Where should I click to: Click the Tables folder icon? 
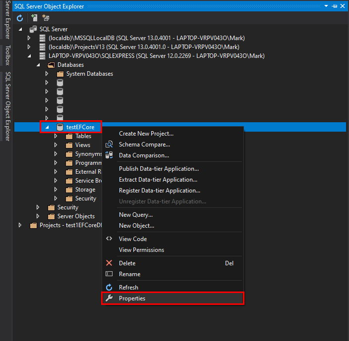pyautogui.click(x=69, y=136)
